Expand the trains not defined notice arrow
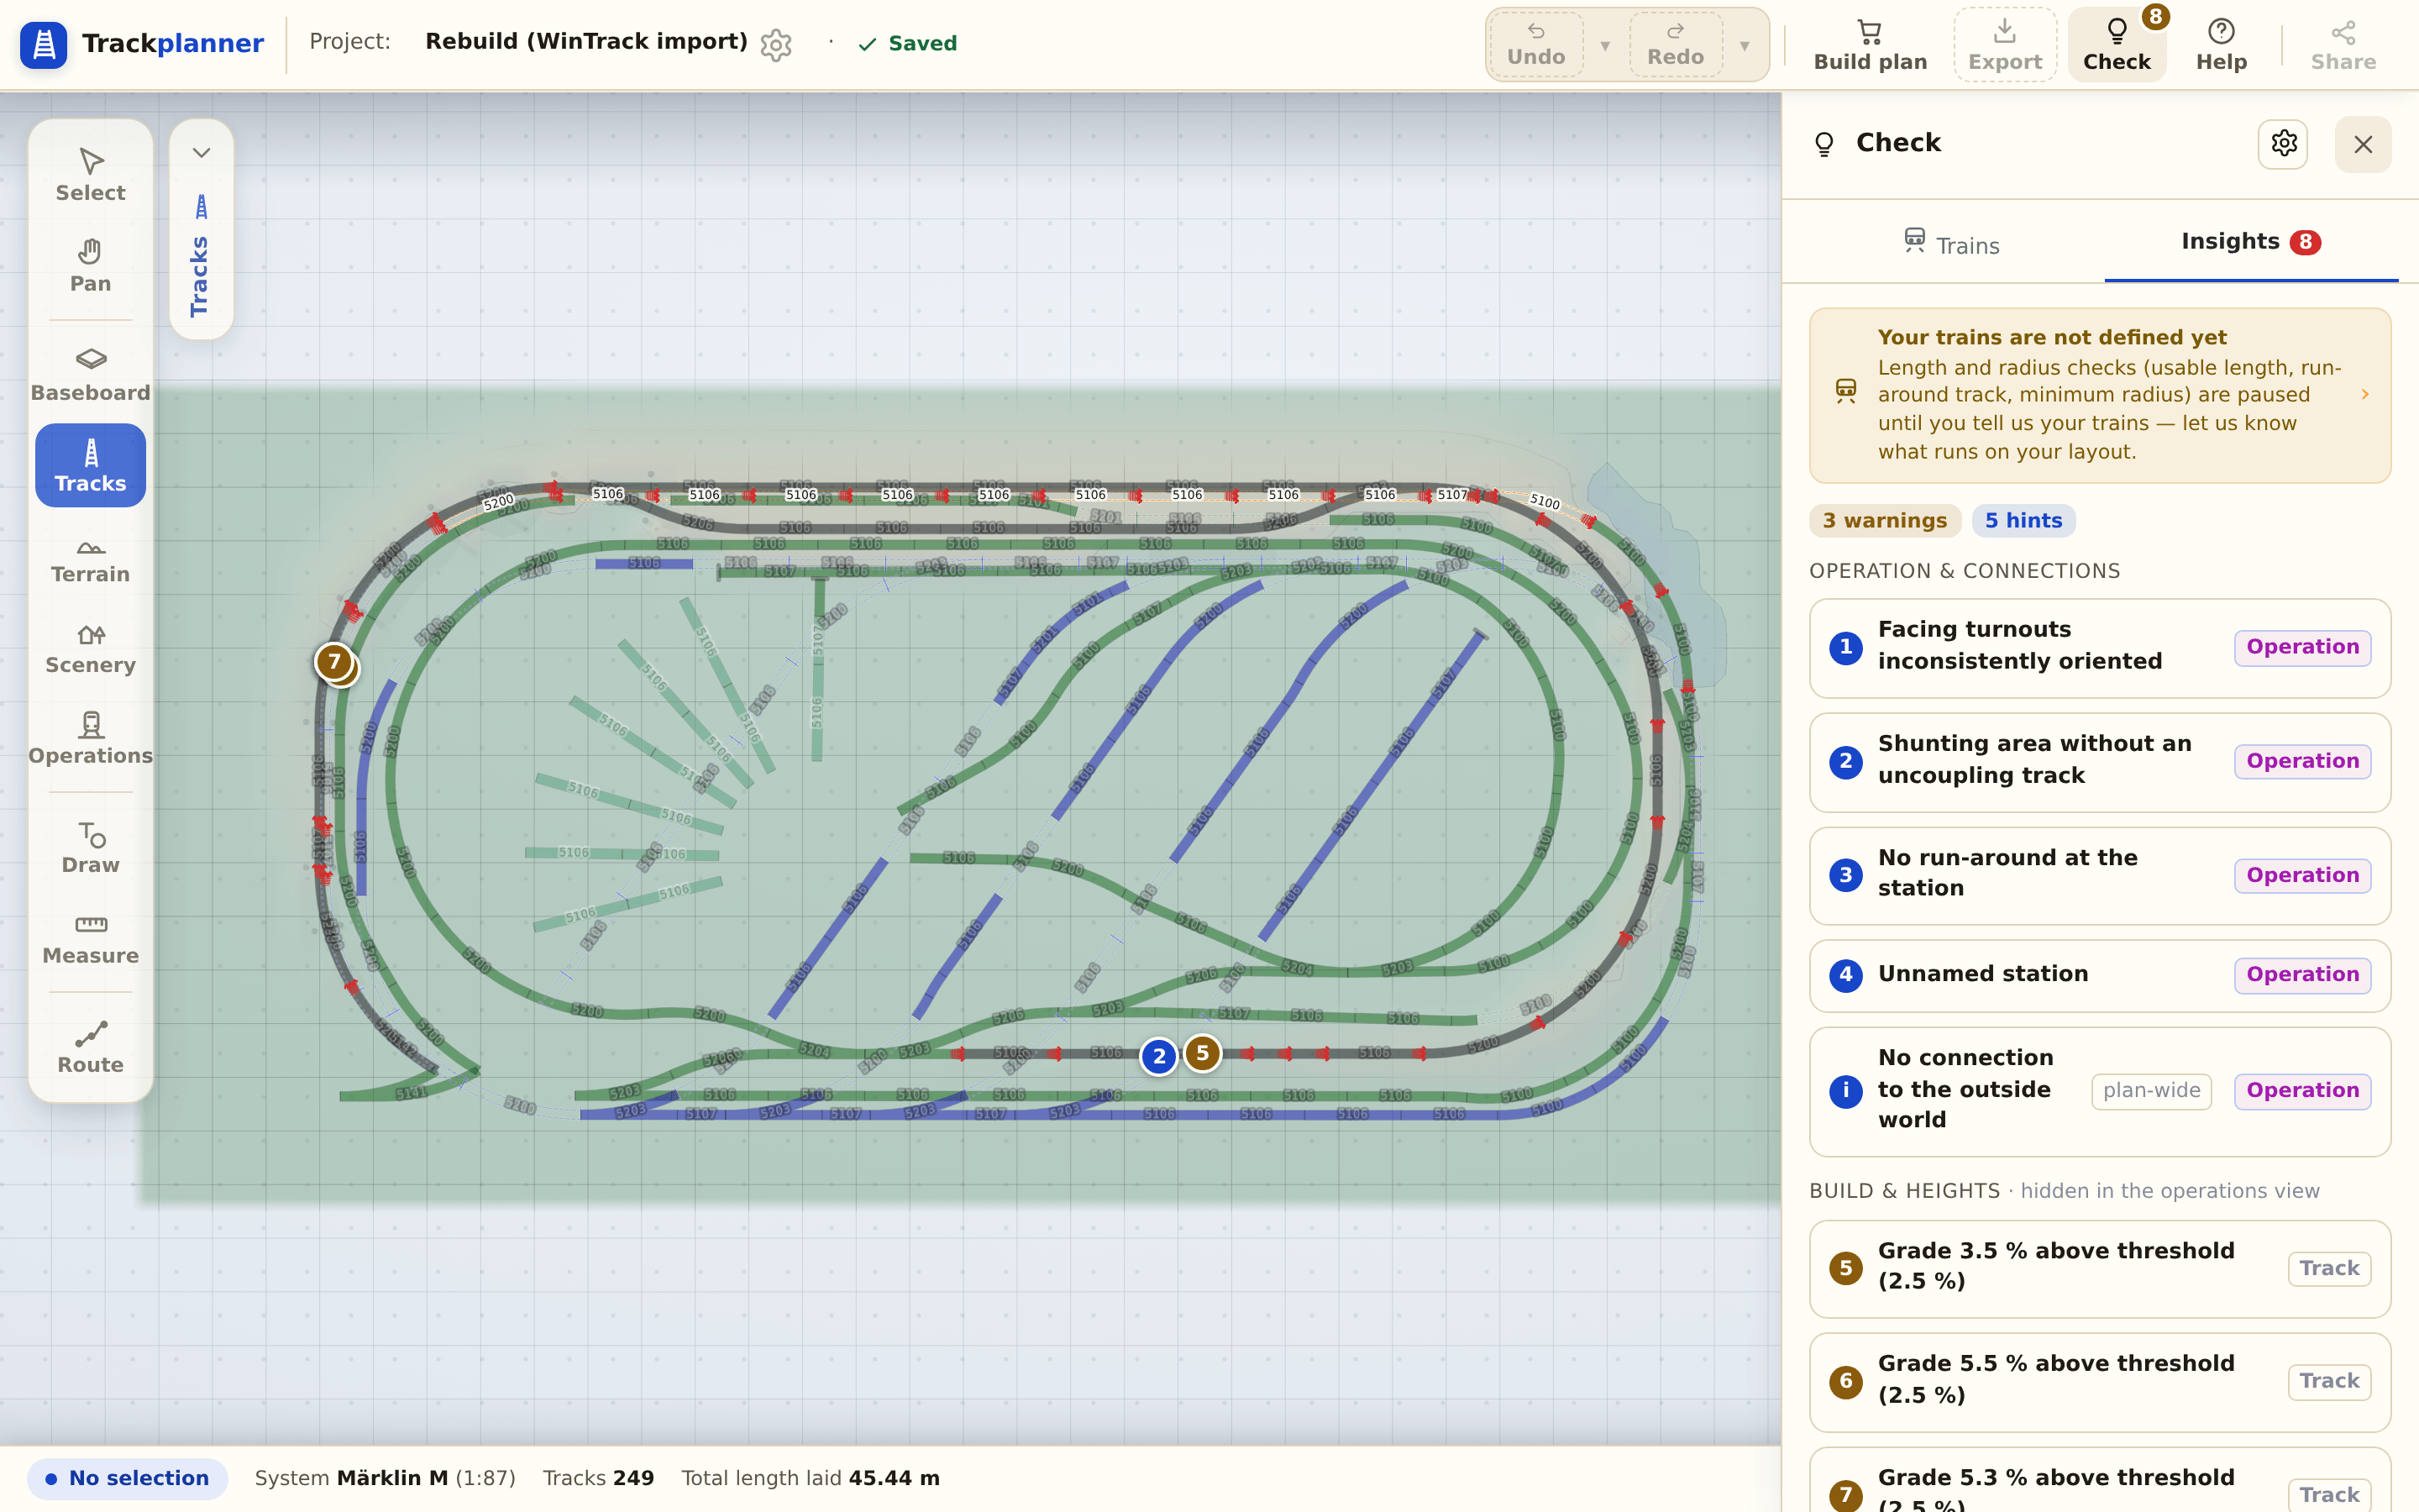This screenshot has width=2419, height=1512. point(2365,395)
